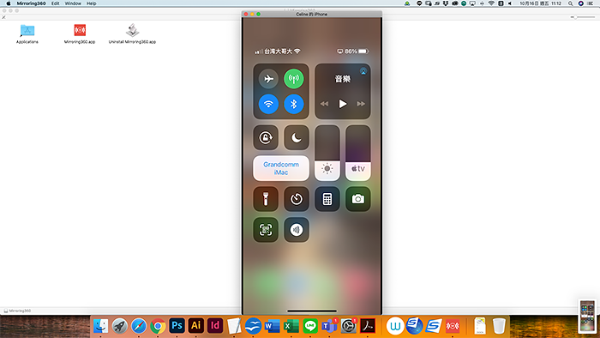The width and height of the screenshot is (600, 338).
Task: Open AirPlay icon in music tile
Action: click(x=363, y=71)
